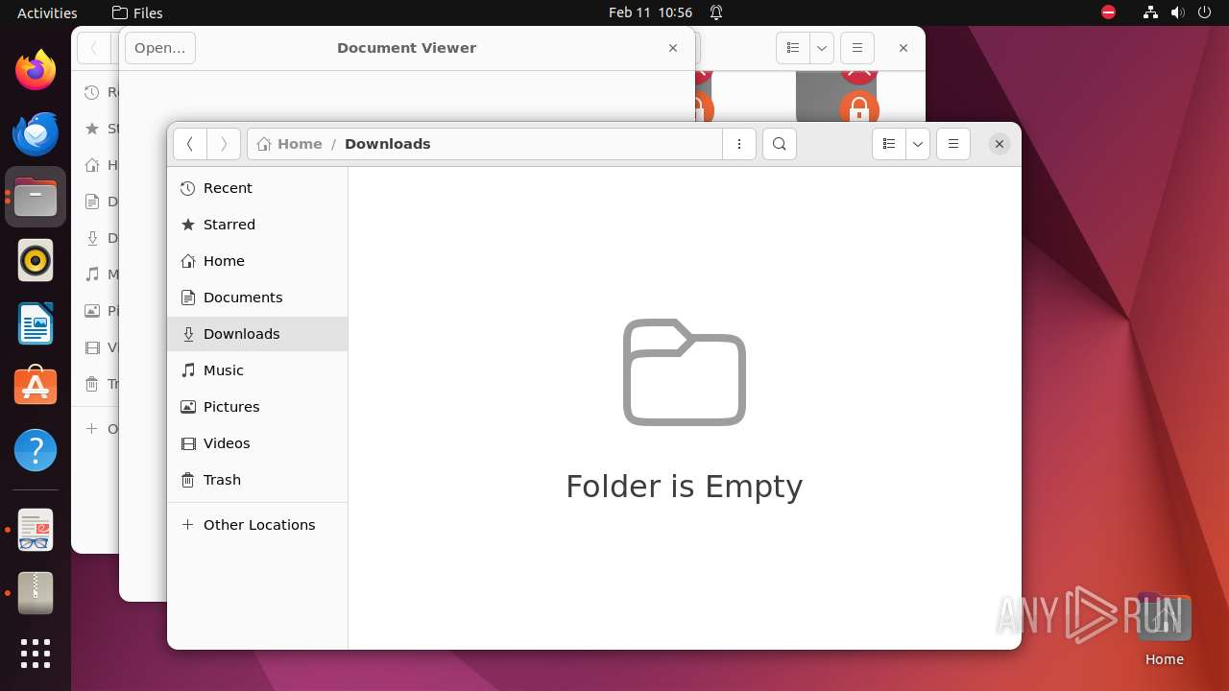Open the network status tray icon

click(x=1151, y=12)
